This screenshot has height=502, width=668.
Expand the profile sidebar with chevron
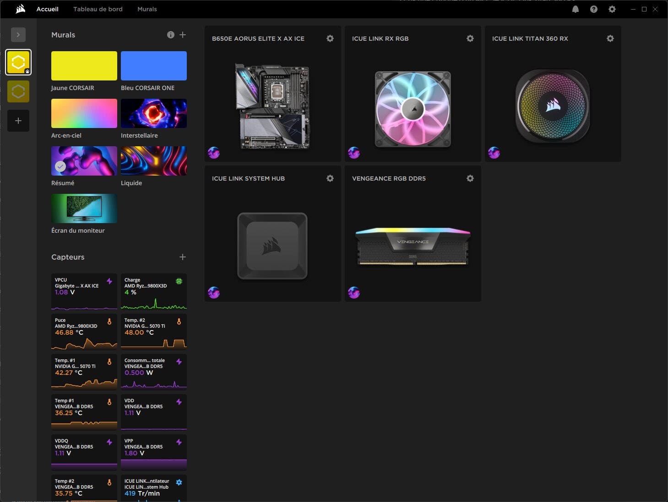point(18,35)
